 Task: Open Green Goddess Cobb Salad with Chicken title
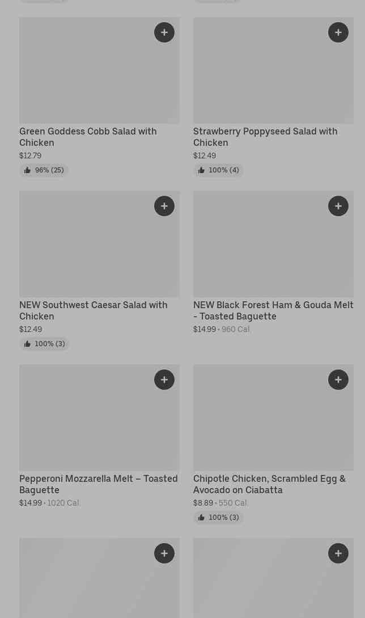(x=88, y=137)
